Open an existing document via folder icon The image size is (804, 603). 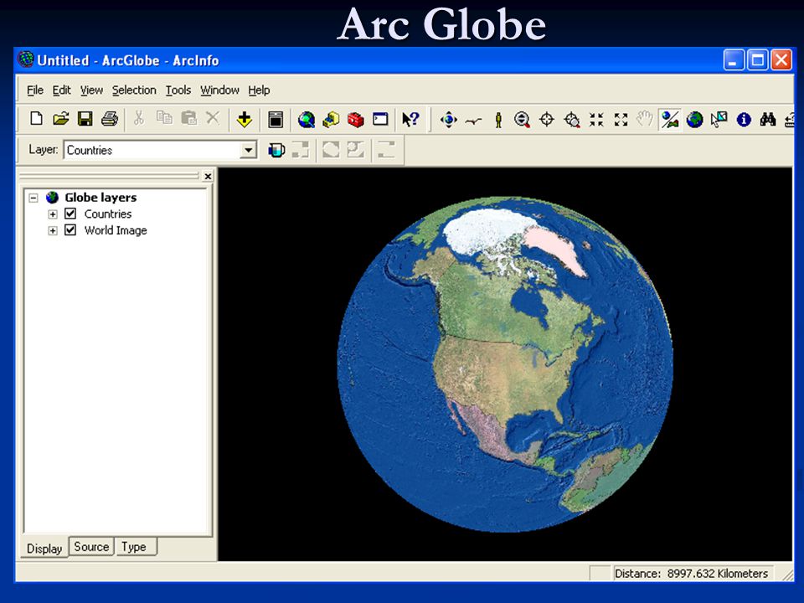[x=60, y=119]
